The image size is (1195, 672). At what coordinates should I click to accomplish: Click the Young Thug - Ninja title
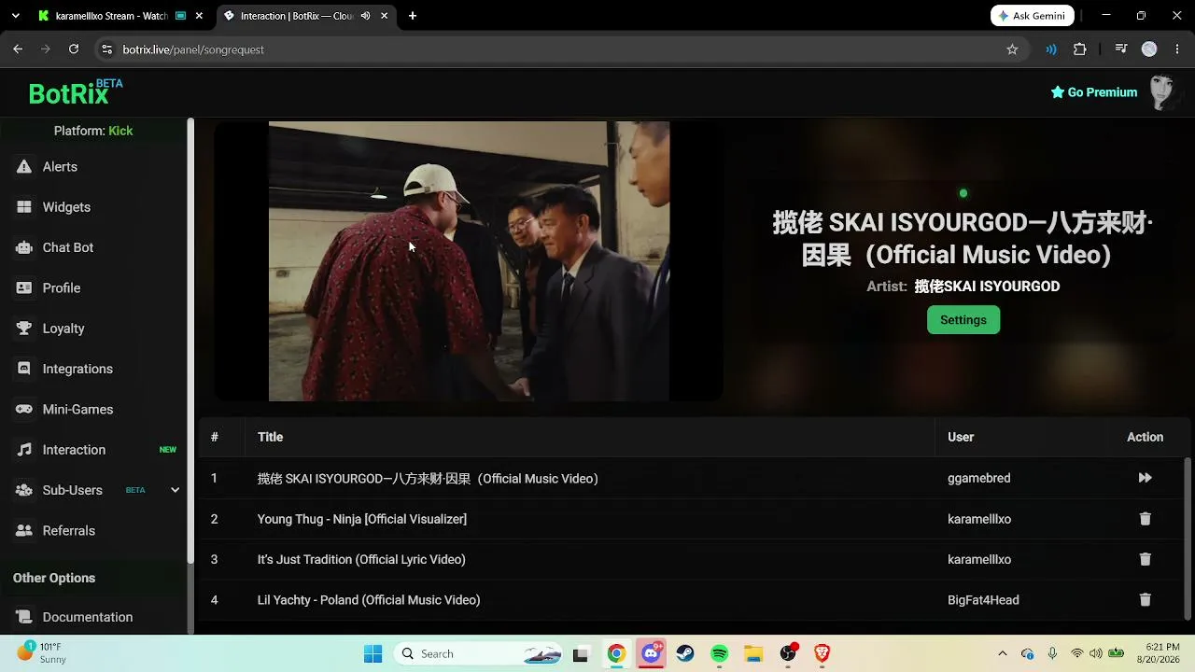(362, 519)
